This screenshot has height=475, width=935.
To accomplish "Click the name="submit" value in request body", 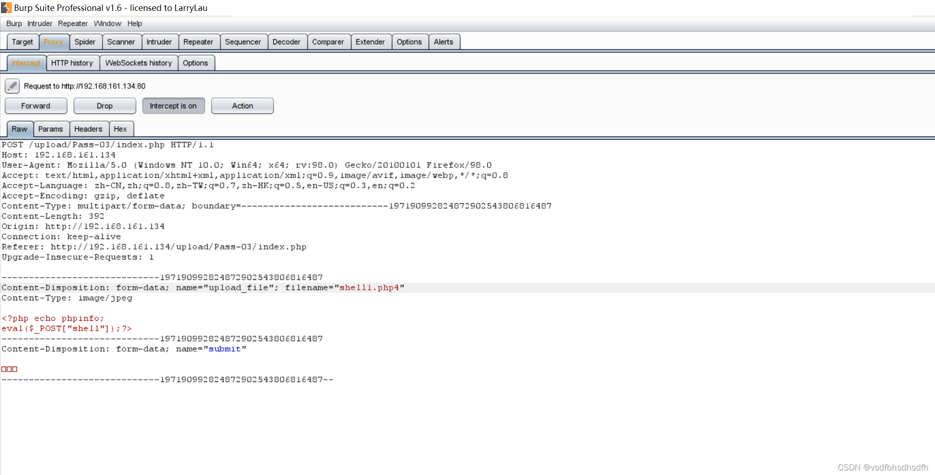I will pyautogui.click(x=224, y=349).
